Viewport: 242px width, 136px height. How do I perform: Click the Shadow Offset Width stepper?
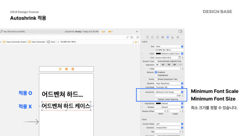(x=168, y=111)
